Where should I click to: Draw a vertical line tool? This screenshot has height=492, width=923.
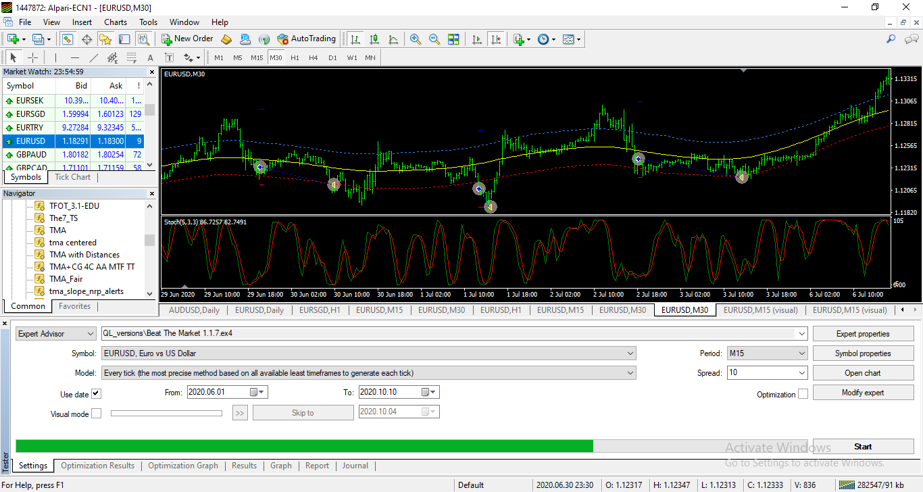[55, 57]
